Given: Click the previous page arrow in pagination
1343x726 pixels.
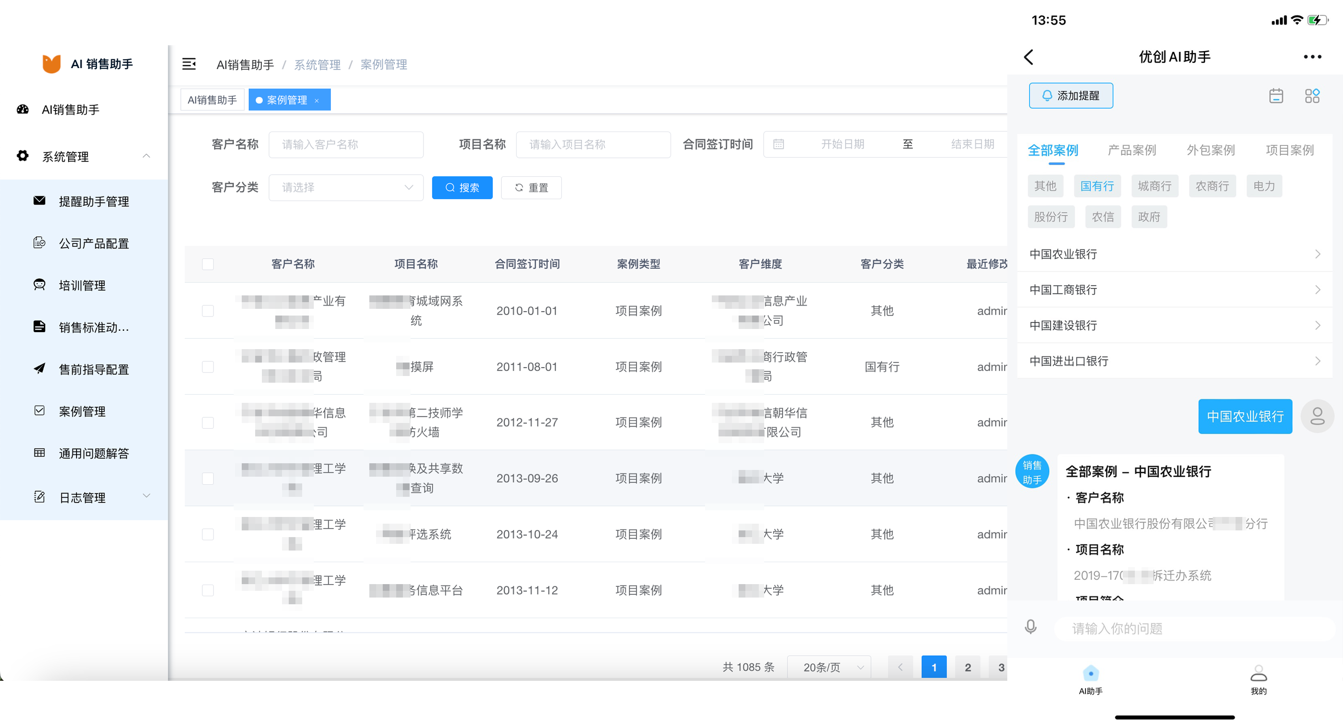Looking at the screenshot, I should [x=900, y=667].
